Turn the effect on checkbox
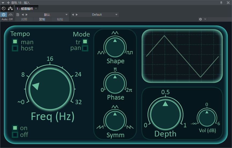Image resolution: width=232 pixels, height=148 pixels. [x=15, y=128]
